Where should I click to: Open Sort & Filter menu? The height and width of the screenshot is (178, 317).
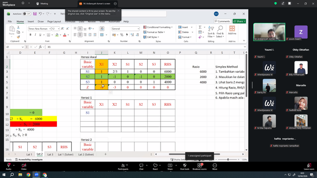tap(211, 32)
